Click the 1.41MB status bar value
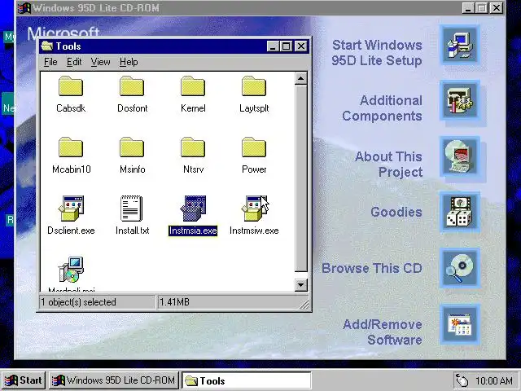 click(x=174, y=302)
